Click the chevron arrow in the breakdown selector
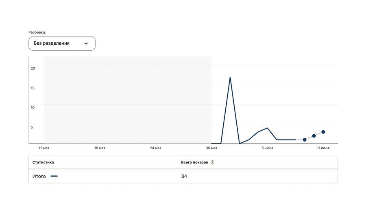Image resolution: width=366 pixels, height=213 pixels. click(86, 43)
